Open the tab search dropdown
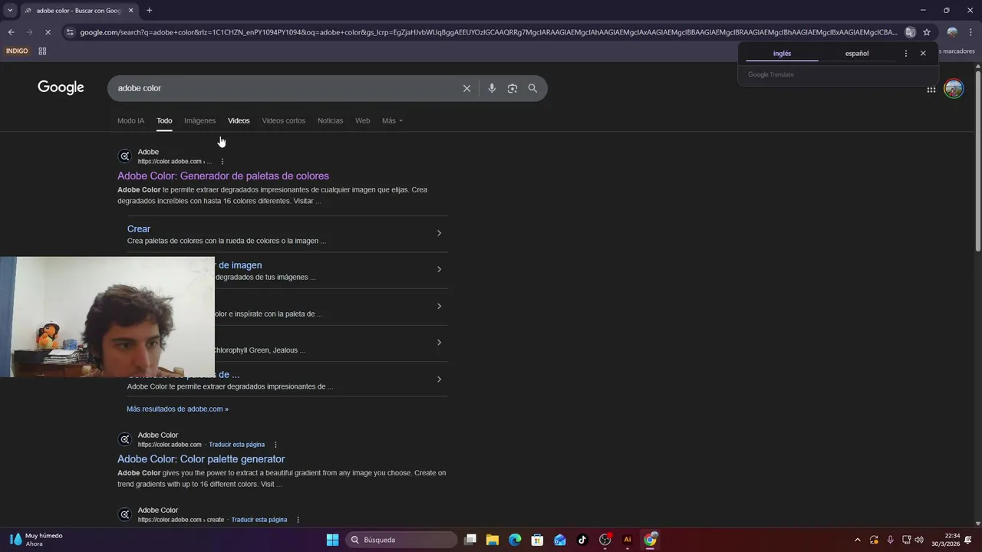Image resolution: width=982 pixels, height=552 pixels. click(x=10, y=11)
